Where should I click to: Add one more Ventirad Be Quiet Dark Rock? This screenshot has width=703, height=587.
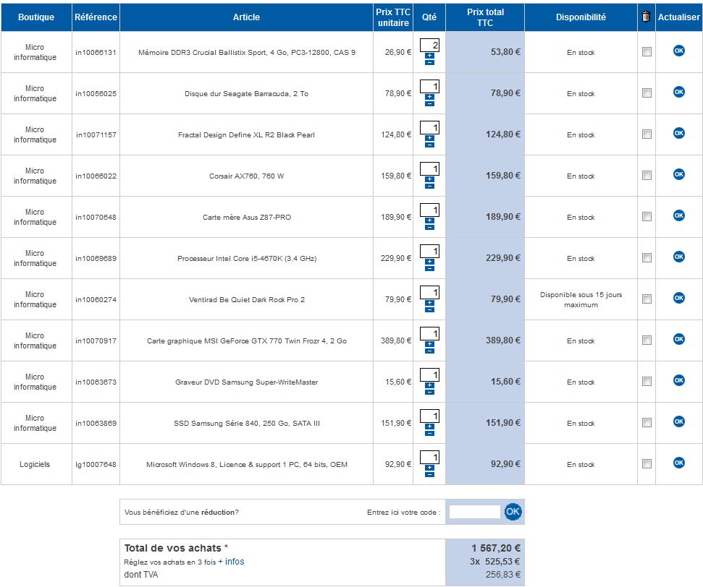coord(429,303)
